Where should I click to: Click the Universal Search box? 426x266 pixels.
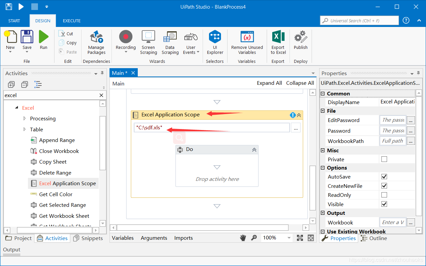(x=359, y=20)
